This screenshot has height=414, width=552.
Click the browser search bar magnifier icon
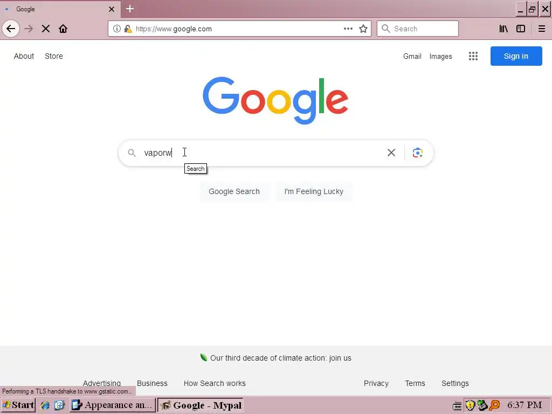point(386,29)
